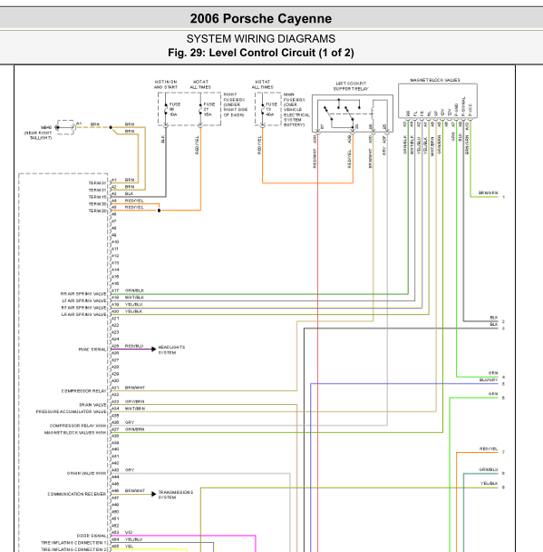Click the 'BLU/GRY' label at off-page connector 5
Viewport: 543px width, 552px height.
[489, 379]
